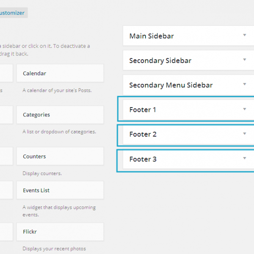Click the Calendar description text
254x254 pixels.
[57, 90]
